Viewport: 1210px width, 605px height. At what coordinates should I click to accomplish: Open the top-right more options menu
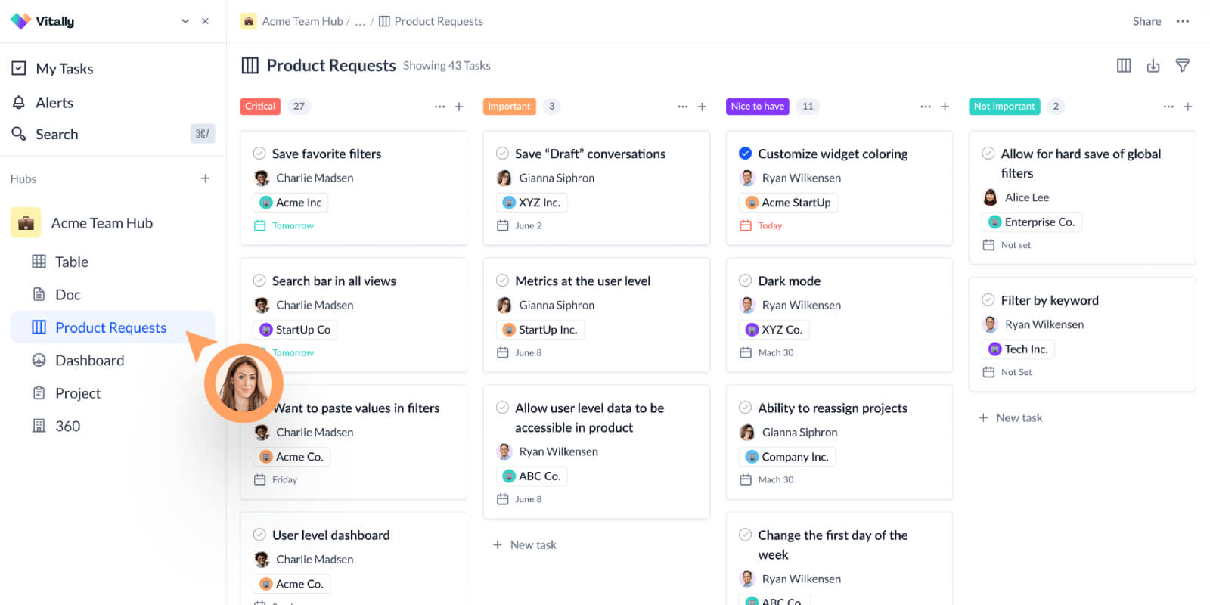1183,21
